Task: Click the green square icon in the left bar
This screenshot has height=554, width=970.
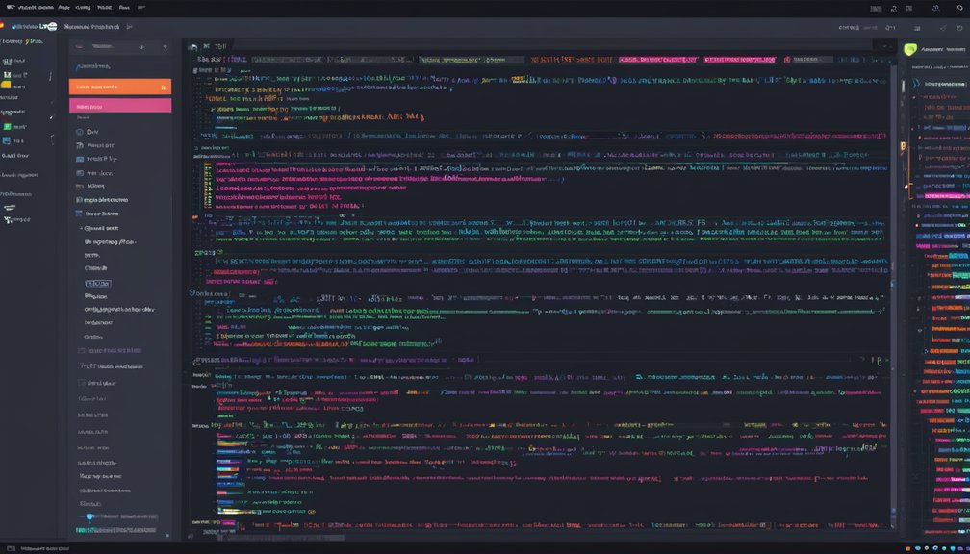Action: pos(7,125)
